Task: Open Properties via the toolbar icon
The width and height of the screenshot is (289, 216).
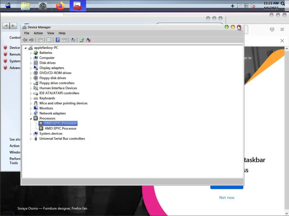Action: point(49,40)
